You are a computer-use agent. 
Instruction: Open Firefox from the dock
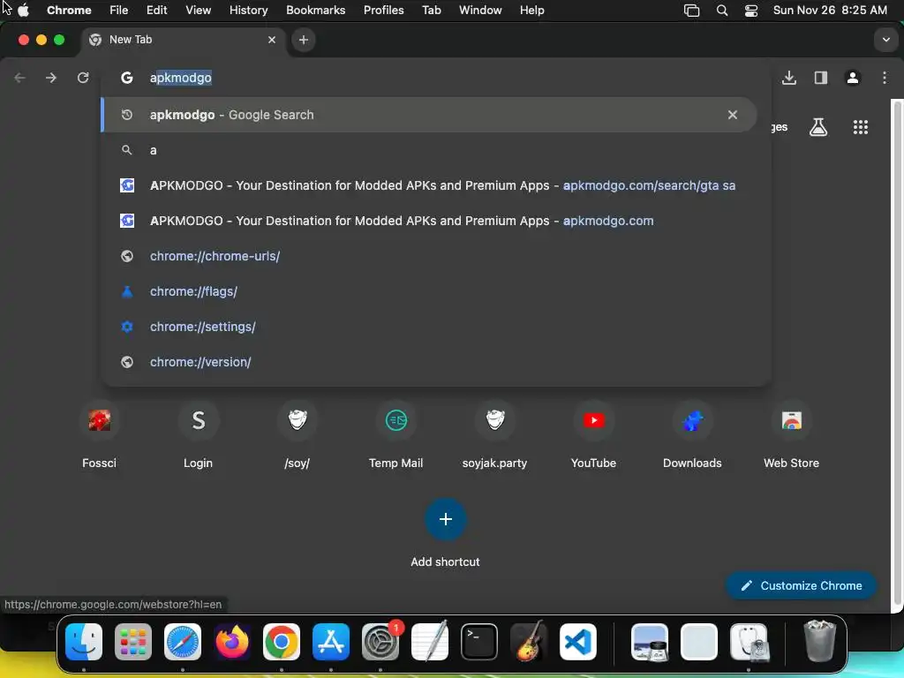click(x=232, y=642)
